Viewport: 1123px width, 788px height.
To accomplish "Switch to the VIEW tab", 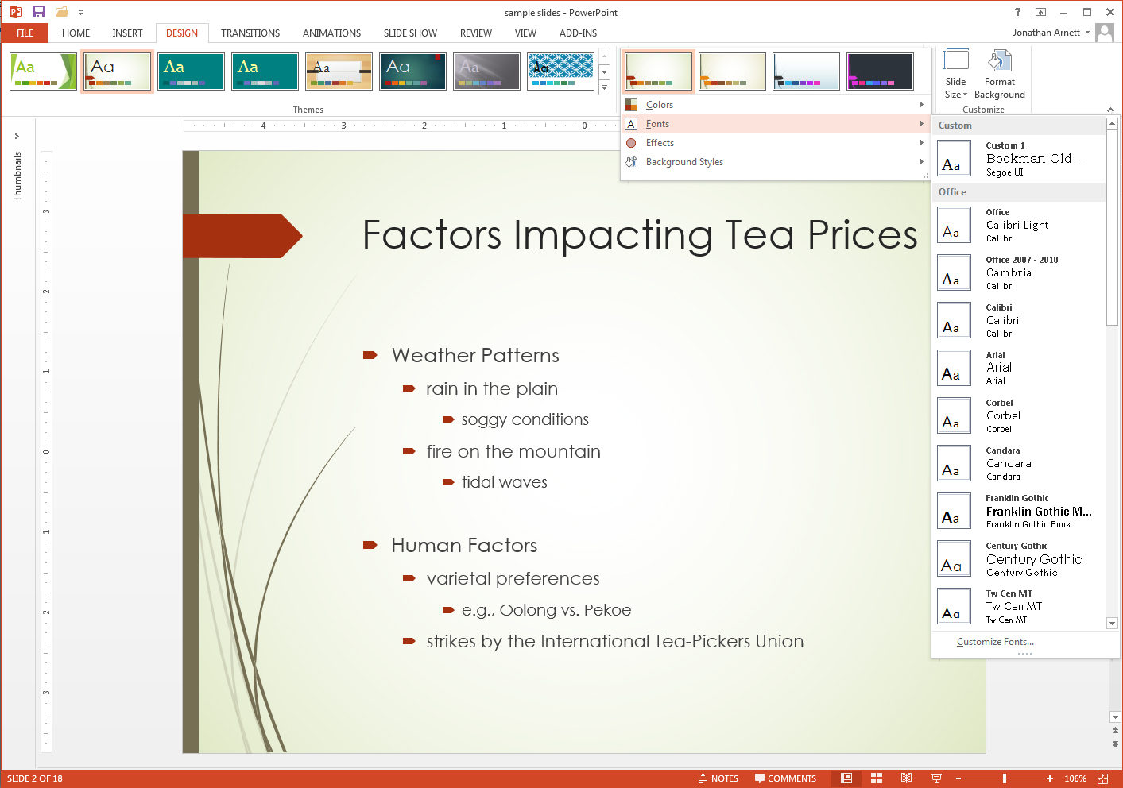I will [x=525, y=33].
